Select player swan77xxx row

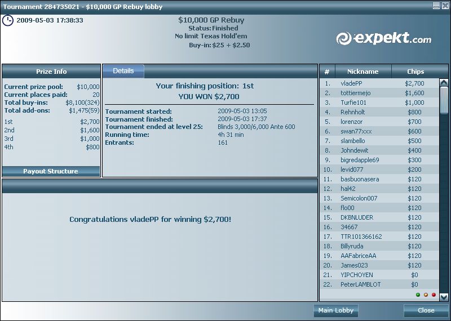[379, 131]
